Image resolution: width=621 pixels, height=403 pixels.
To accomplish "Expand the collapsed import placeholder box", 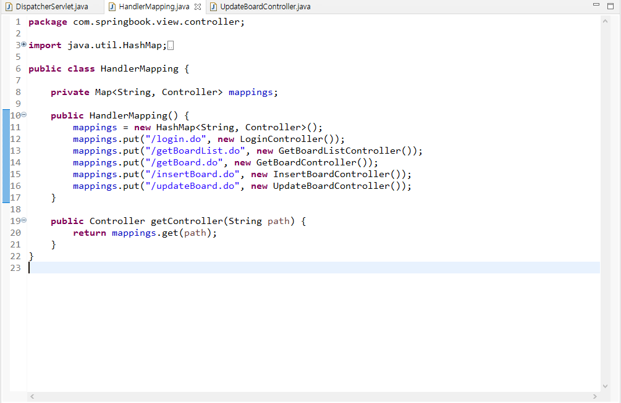I will (x=171, y=46).
